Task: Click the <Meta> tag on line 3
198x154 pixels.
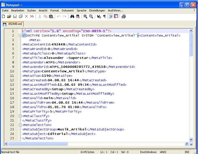Action: [x=35, y=40]
